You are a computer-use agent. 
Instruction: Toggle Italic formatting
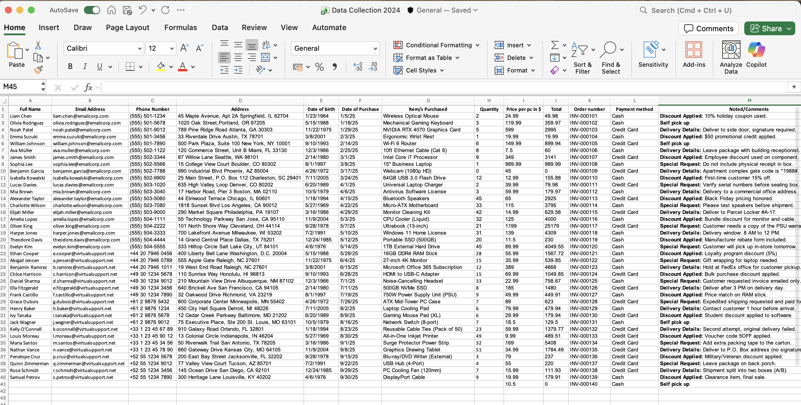coord(85,66)
